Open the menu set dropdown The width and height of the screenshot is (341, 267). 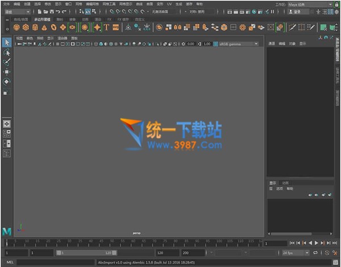(x=17, y=12)
